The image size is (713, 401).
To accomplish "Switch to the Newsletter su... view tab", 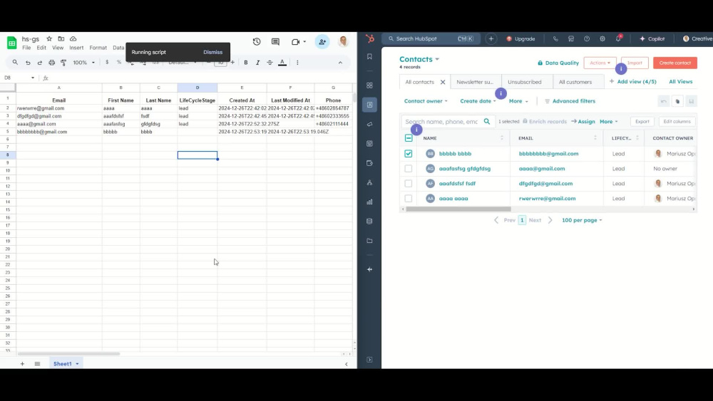I will click(x=475, y=82).
